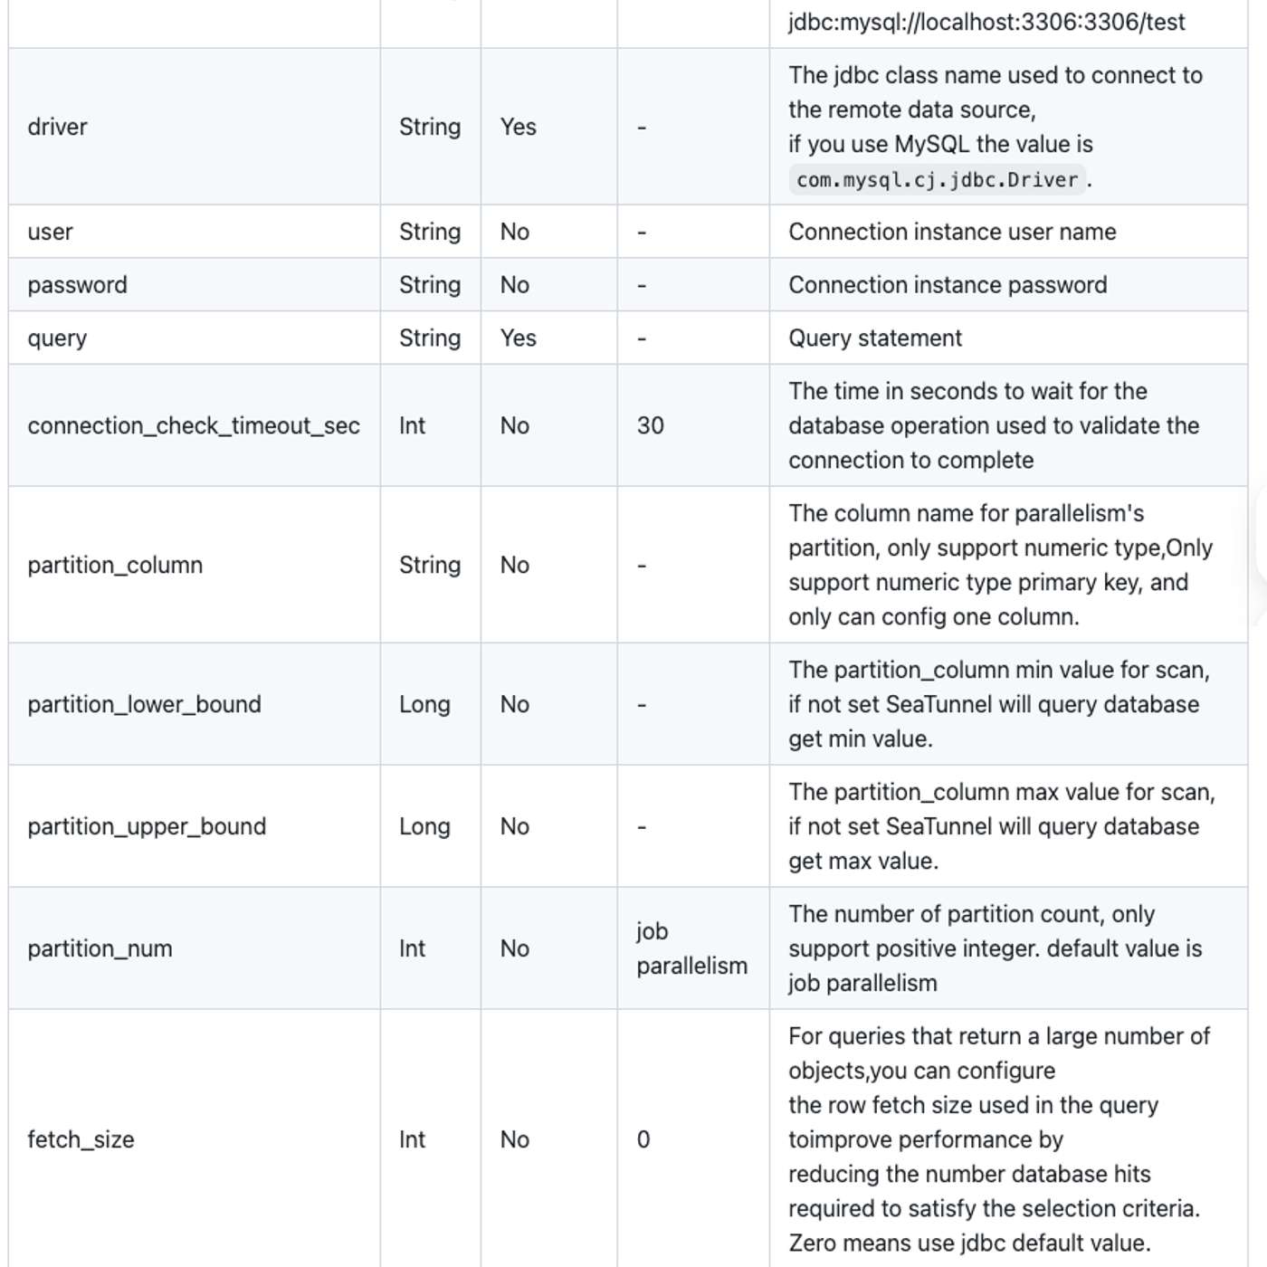Click the com.mysql.cj.jdbc.Driver code snippet

[x=937, y=180]
